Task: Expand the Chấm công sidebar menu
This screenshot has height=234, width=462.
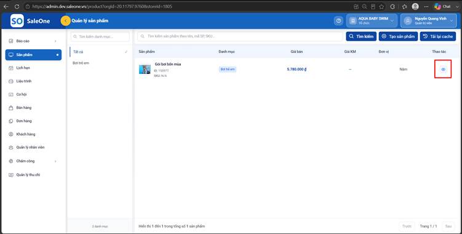Action: coord(33,161)
